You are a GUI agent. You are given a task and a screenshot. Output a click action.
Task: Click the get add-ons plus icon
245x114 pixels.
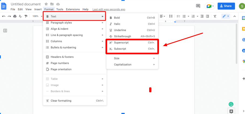click(243, 79)
